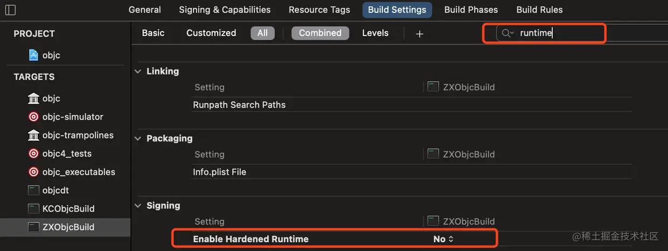Image resolution: width=668 pixels, height=251 pixels.
Task: Select the objc project icon
Action: pyautogui.click(x=33, y=55)
